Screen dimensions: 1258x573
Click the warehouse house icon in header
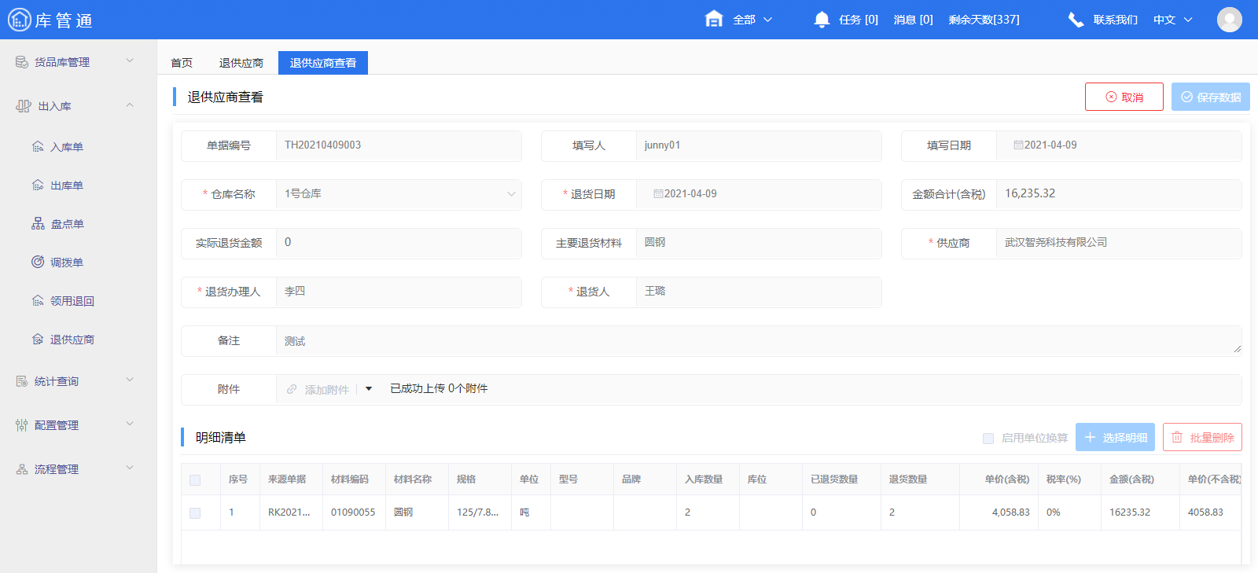point(714,20)
